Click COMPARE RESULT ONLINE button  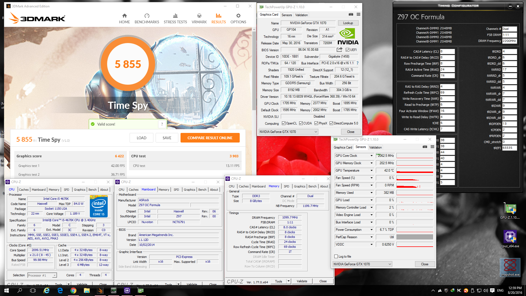[x=210, y=138]
